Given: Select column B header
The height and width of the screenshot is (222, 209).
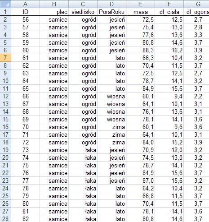Looking at the screenshot, I should coord(54,4).
